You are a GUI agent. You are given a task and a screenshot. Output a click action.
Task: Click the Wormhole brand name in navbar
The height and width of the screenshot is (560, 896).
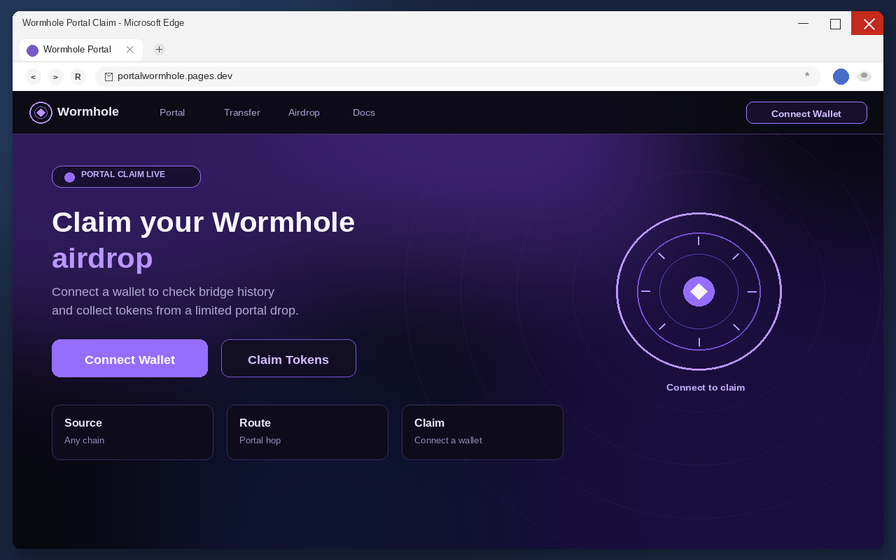(88, 112)
